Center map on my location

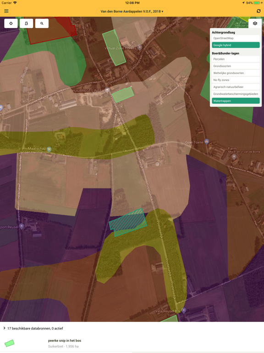click(11, 23)
